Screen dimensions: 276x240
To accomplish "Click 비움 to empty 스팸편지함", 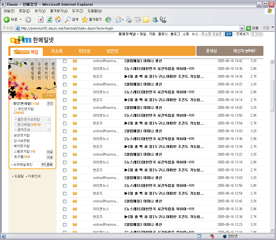I will point(50,152).
